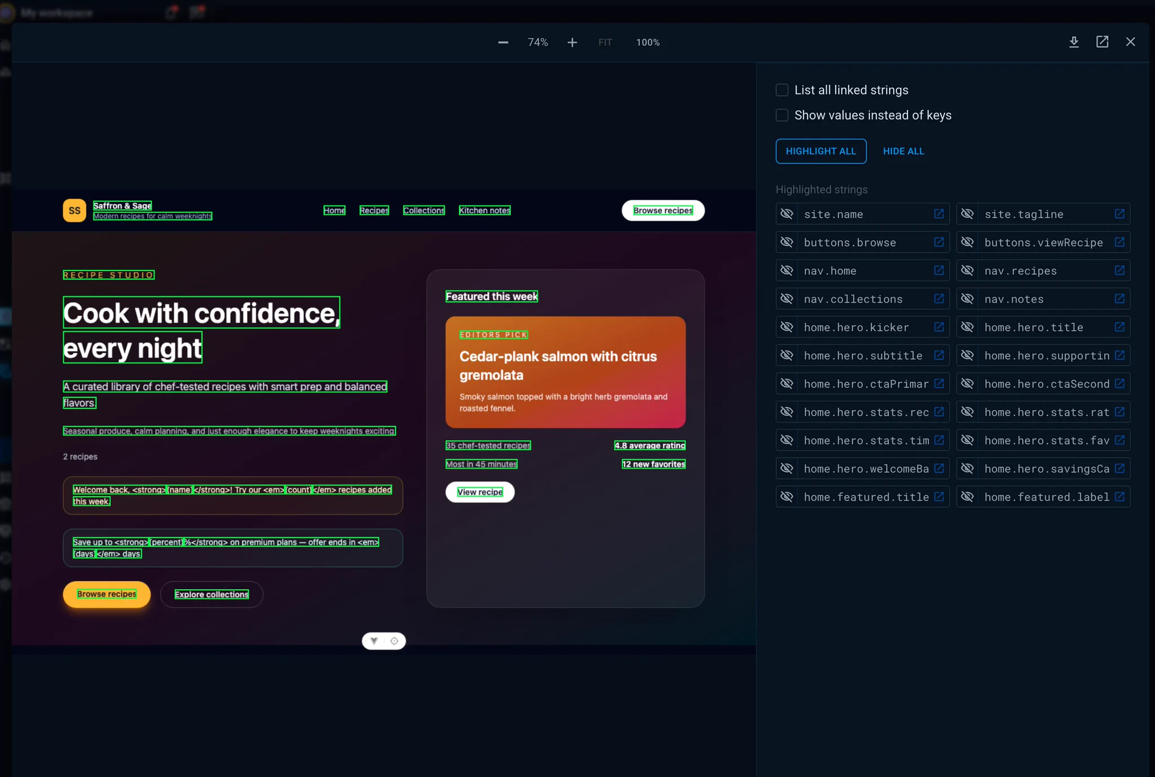Toggle visibility of nav.notes string

click(x=967, y=298)
